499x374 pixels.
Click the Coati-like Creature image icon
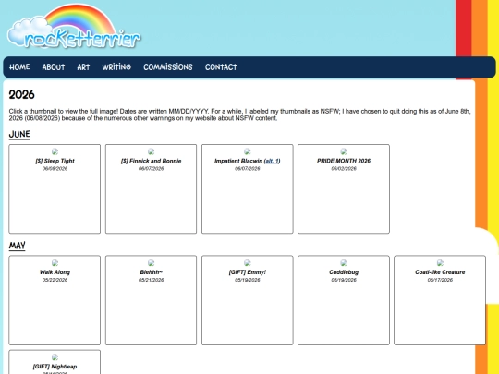(440, 263)
